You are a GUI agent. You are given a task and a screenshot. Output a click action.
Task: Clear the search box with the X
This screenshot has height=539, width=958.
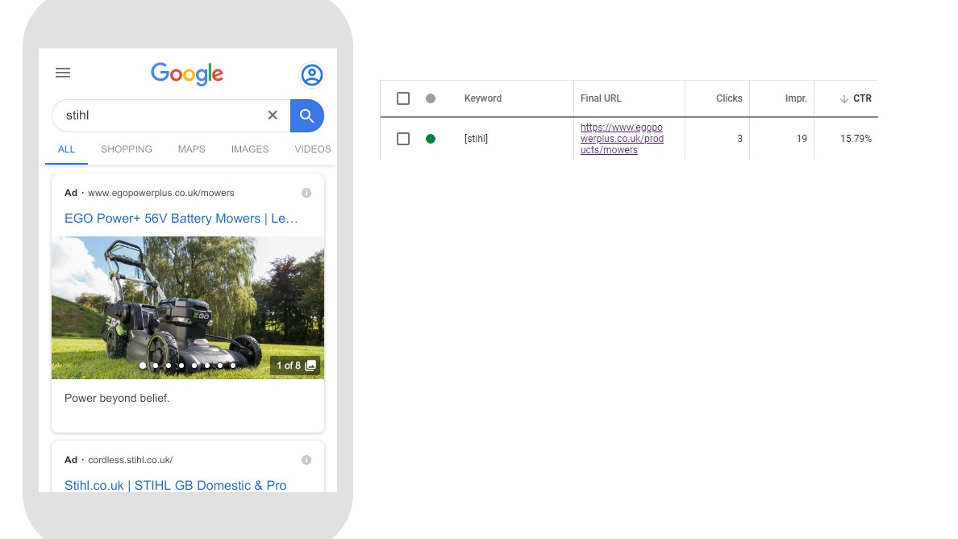point(273,115)
